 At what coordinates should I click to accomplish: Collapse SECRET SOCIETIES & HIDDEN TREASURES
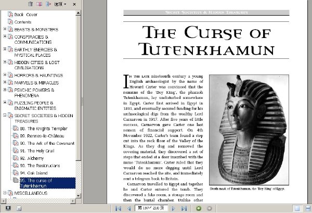point(5,115)
